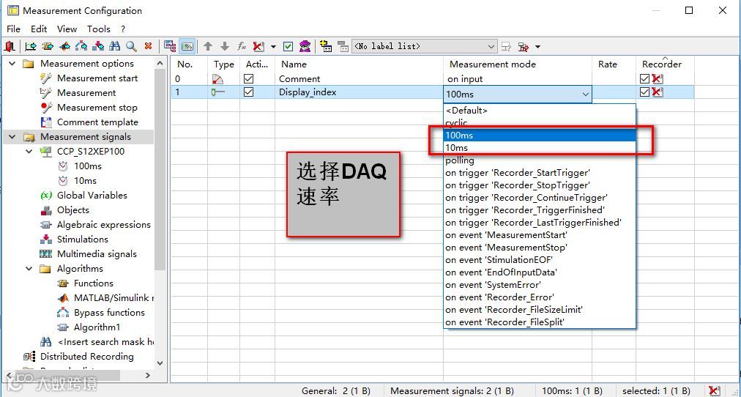The height and width of the screenshot is (397, 741).
Task: Select MATLAB/Simulink tree item
Action: coord(114,297)
